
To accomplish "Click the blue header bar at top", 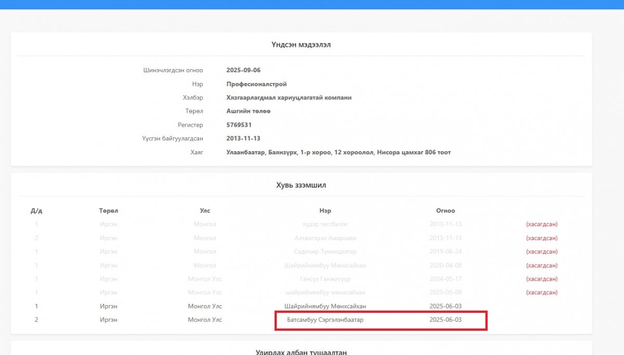I will pyautogui.click(x=312, y=4).
